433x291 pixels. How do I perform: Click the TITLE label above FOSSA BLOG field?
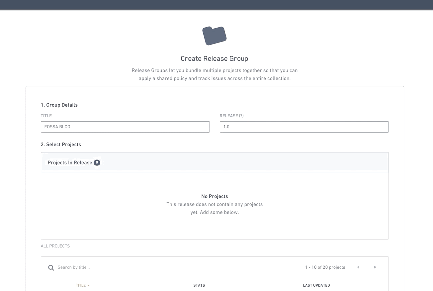pos(46,116)
